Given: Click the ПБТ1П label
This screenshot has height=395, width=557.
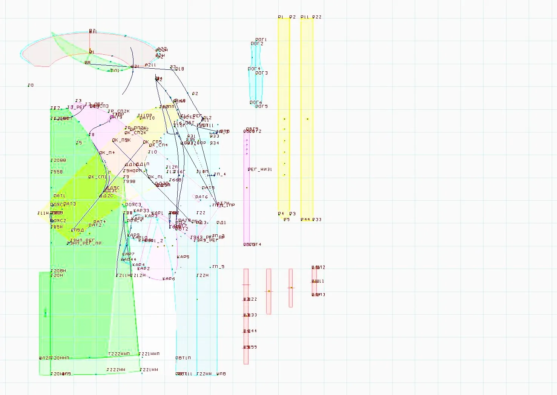Looking at the screenshot, I should [183, 358].
